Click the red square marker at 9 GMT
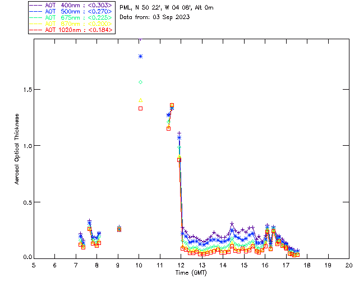 coord(119,230)
